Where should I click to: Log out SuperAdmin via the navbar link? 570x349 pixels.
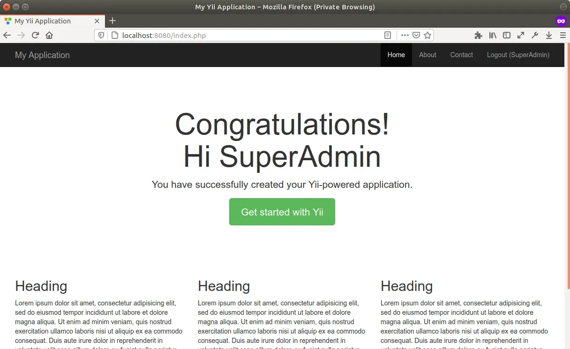[x=518, y=55]
